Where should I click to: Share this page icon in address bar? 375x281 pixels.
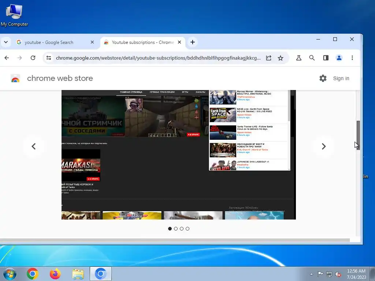[x=268, y=58]
